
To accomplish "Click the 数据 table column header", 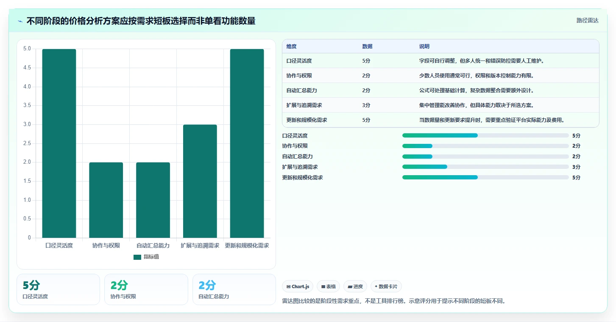I will (x=367, y=47).
